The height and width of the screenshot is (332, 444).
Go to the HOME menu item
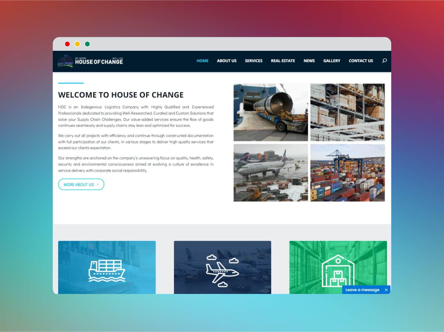point(203,61)
